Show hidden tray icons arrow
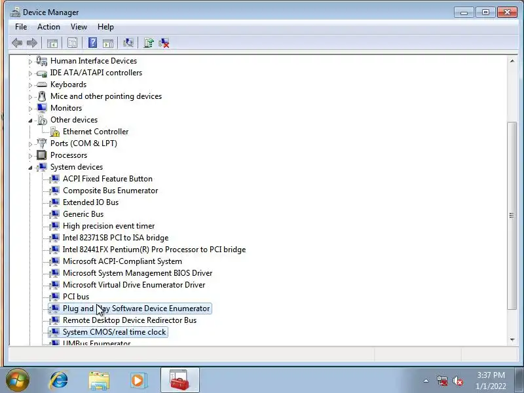This screenshot has width=524, height=393. 426,381
